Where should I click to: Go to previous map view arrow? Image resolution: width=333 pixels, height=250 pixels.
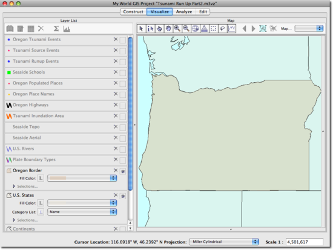[245, 28]
